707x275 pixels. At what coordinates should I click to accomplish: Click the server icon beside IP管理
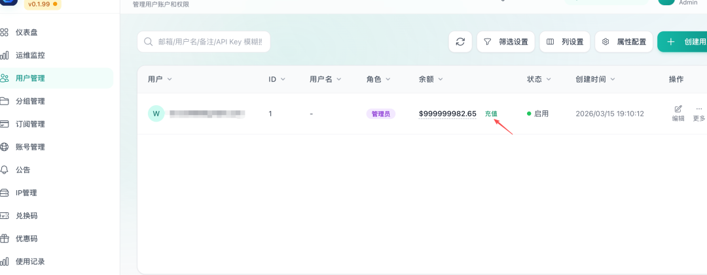pyautogui.click(x=4, y=193)
